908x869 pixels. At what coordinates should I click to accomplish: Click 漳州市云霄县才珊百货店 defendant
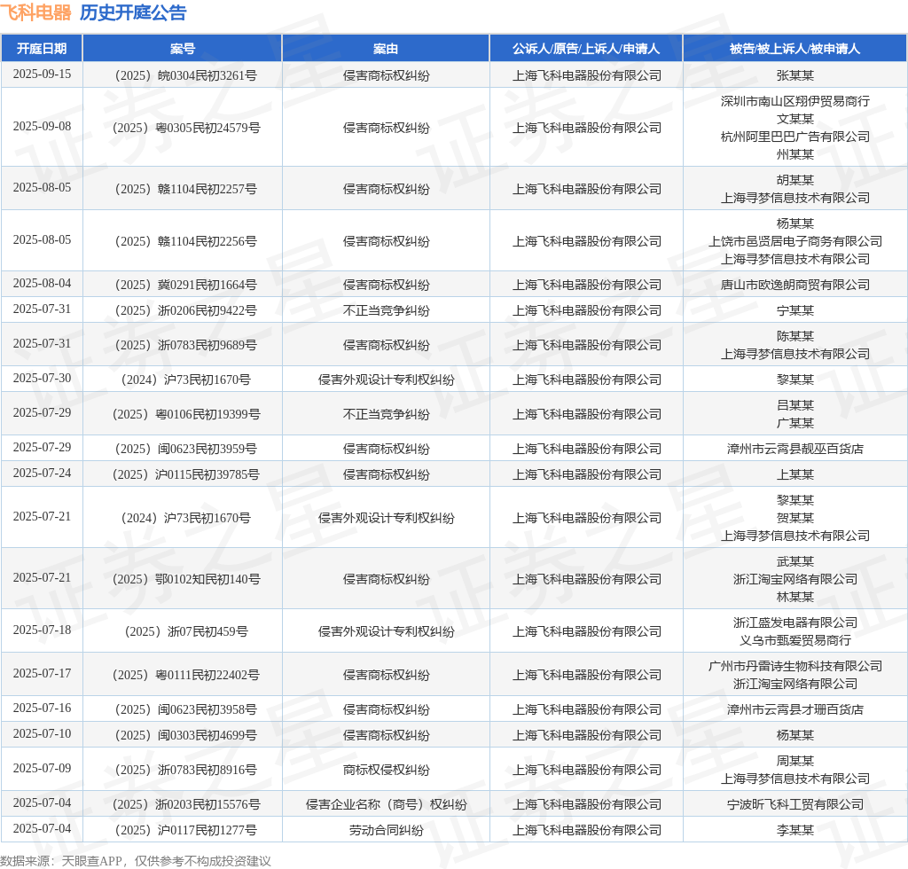point(795,709)
